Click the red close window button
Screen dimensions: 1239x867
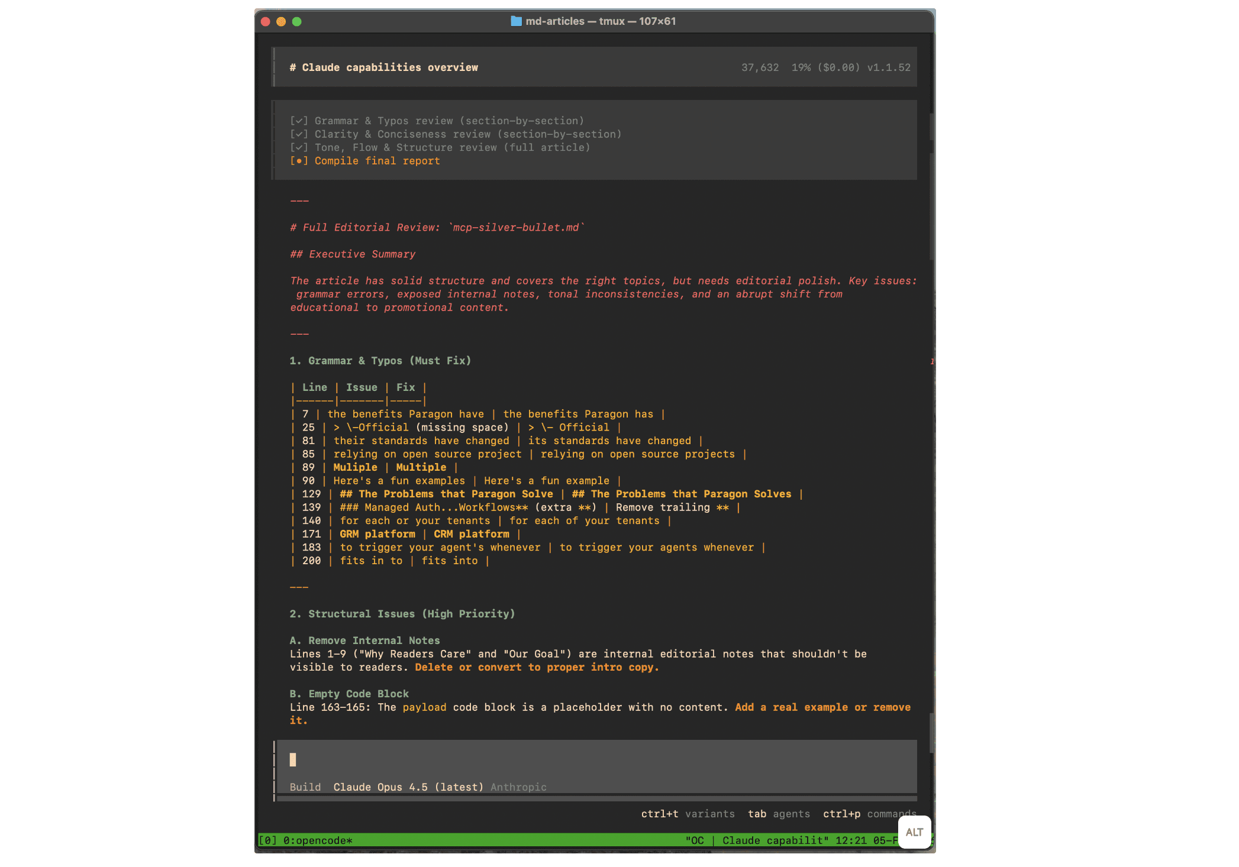[x=266, y=21]
